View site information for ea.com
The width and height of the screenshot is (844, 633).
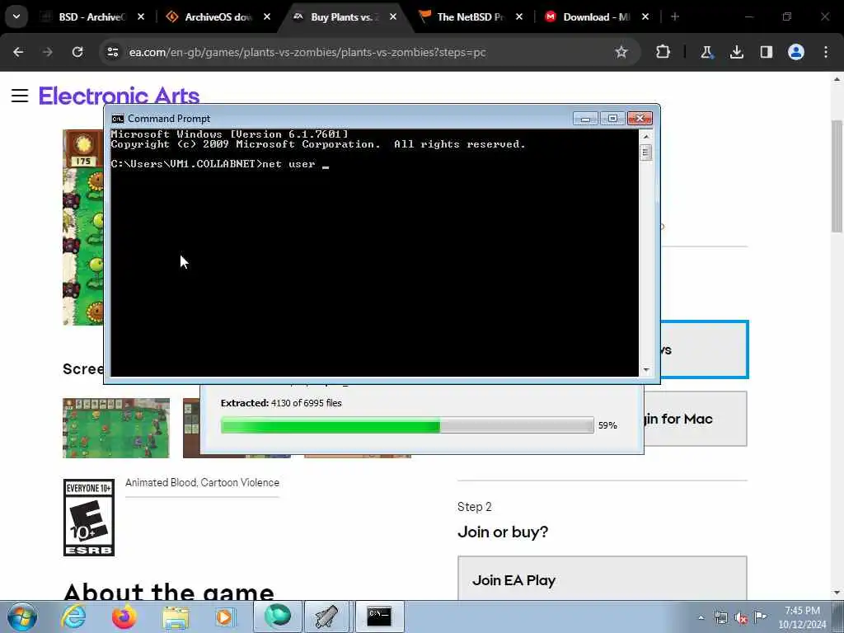[112, 52]
